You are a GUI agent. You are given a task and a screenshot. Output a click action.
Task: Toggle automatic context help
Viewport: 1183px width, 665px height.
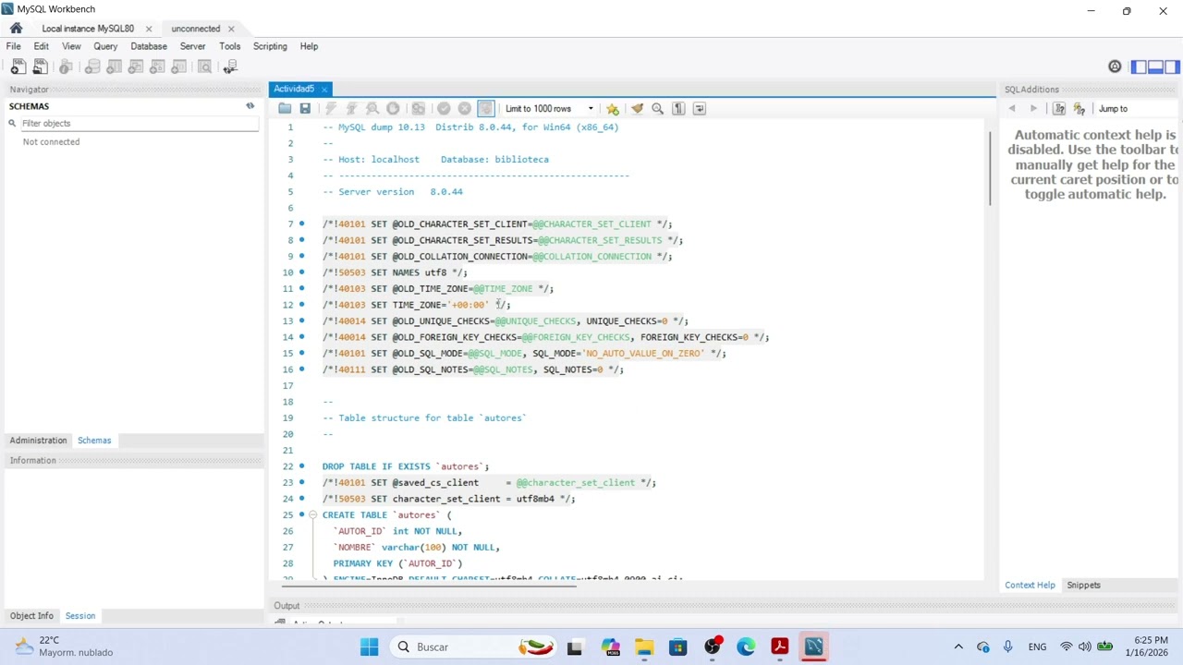[1079, 109]
